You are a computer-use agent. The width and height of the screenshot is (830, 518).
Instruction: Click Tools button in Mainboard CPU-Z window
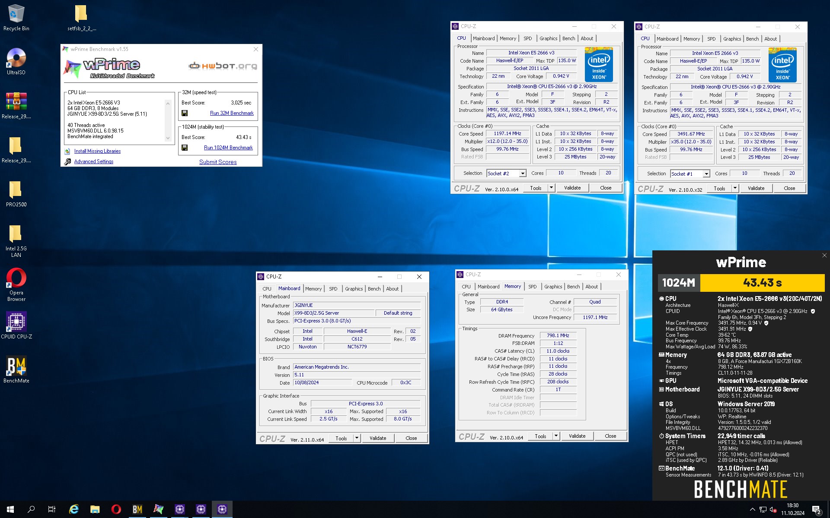tap(341, 438)
